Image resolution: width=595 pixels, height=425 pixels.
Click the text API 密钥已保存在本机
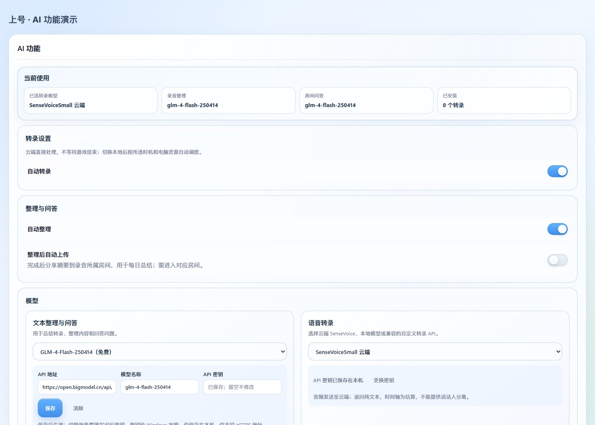point(338,380)
